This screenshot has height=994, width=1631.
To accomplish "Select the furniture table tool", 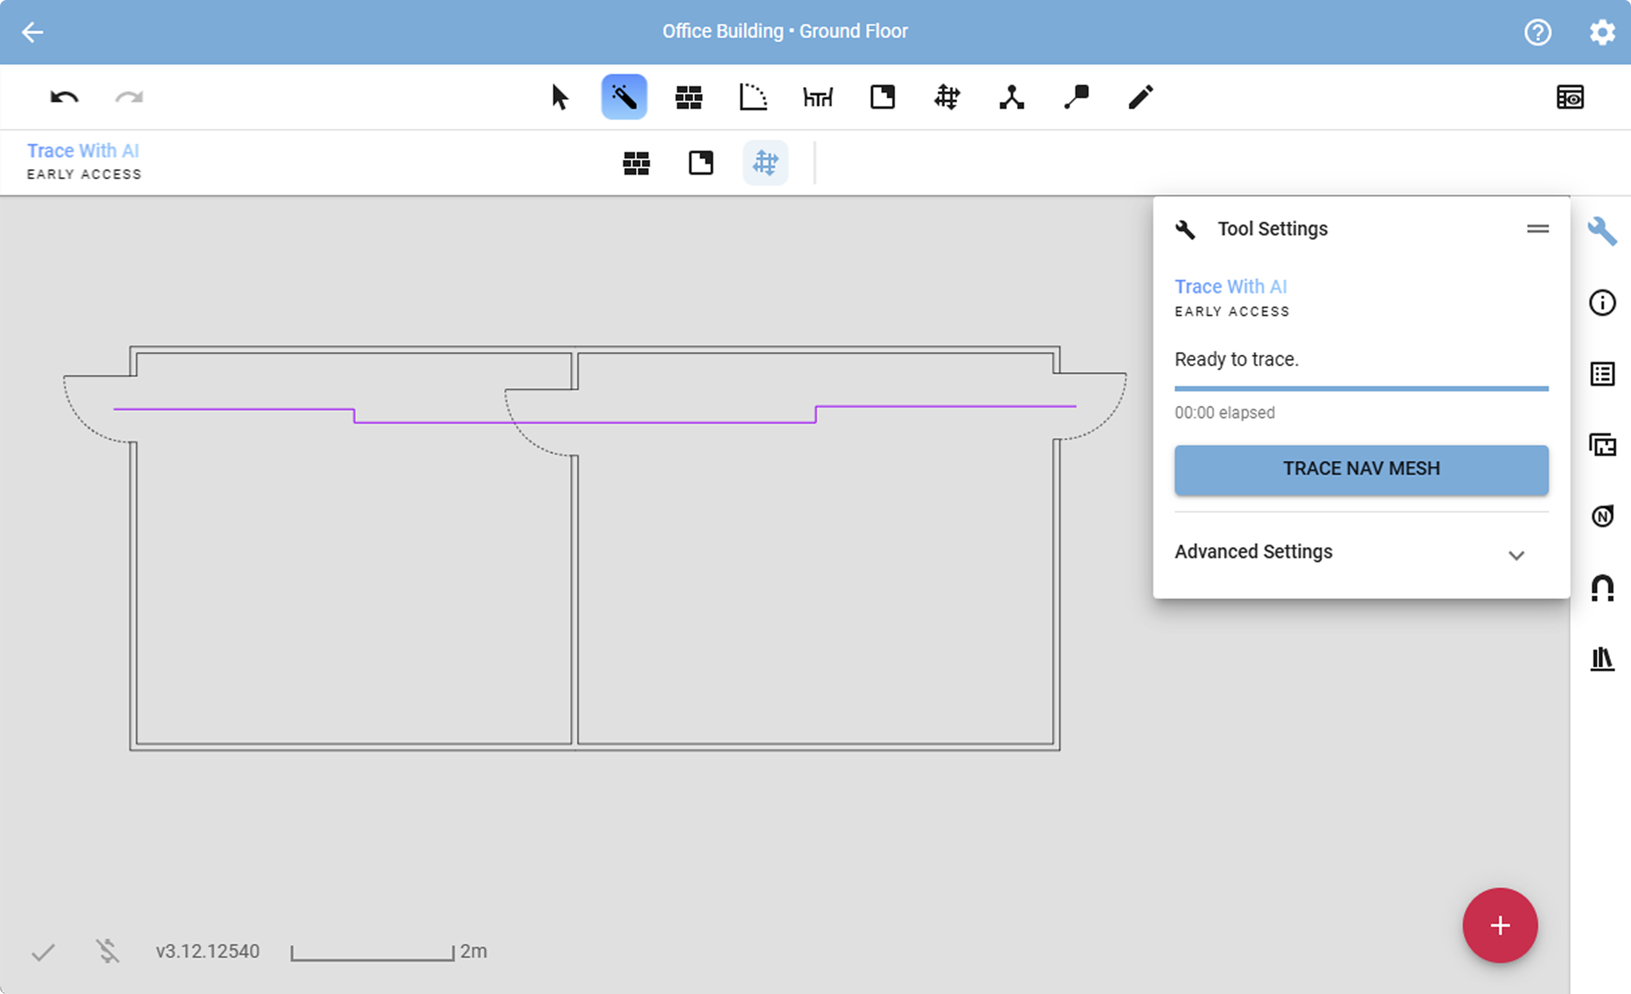I will (818, 97).
